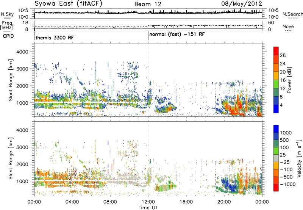Click the '08:00' time tick label
The image size is (303, 210).
coord(110,202)
